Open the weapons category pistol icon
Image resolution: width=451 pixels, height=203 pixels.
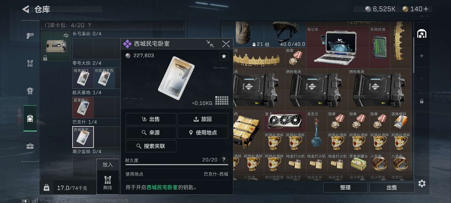[30, 36]
